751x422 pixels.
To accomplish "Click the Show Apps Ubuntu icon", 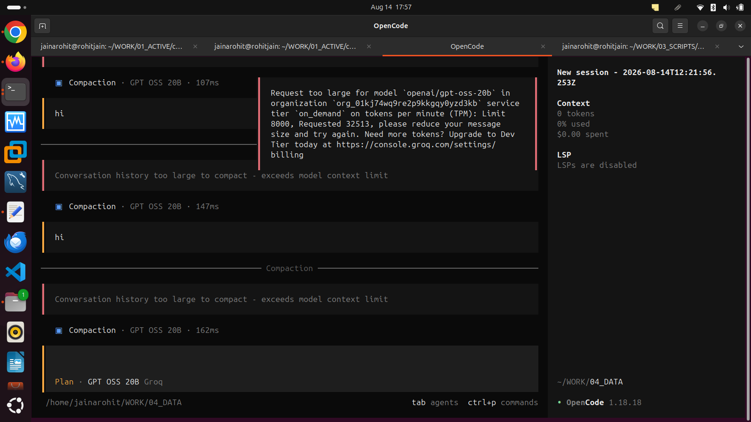I will (x=15, y=405).
